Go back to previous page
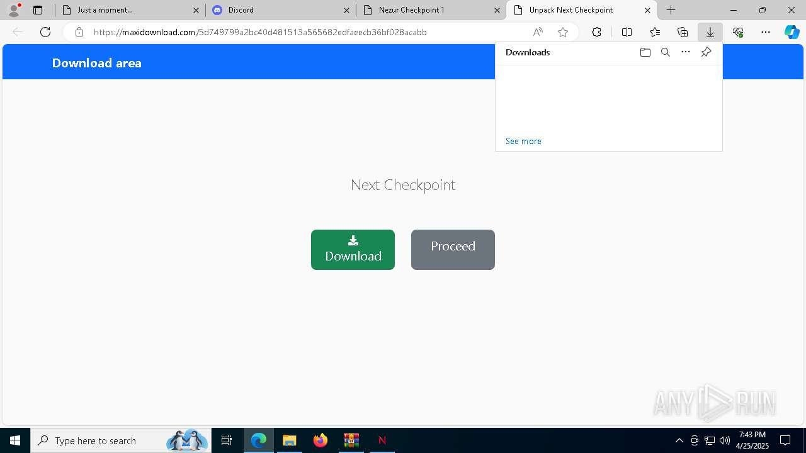This screenshot has width=806, height=453. pos(18,32)
